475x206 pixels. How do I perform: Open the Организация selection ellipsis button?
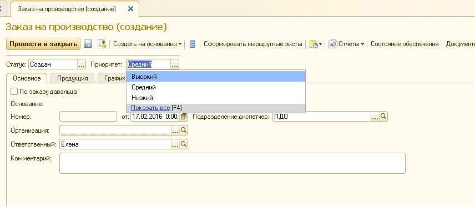pos(175,130)
